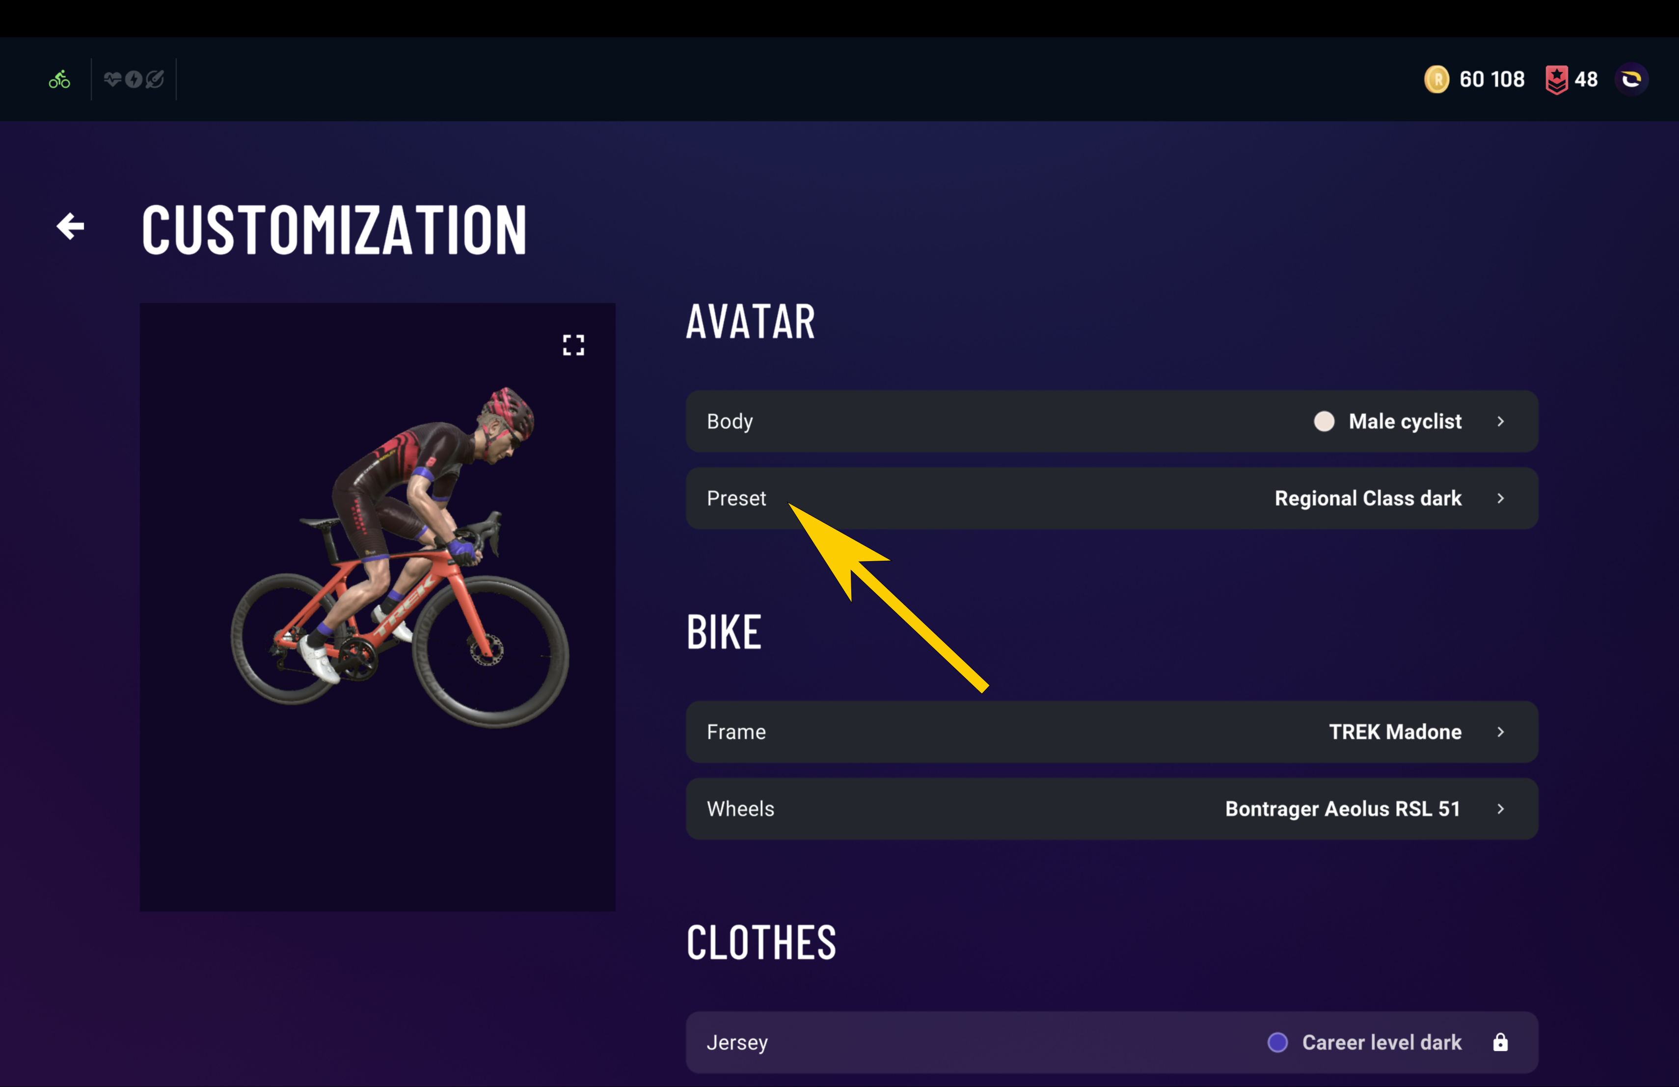Expand avatar preview to fullscreen
Image resolution: width=1679 pixels, height=1087 pixels.
(573, 345)
